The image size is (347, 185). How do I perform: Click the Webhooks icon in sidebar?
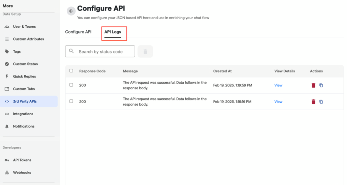click(7, 172)
